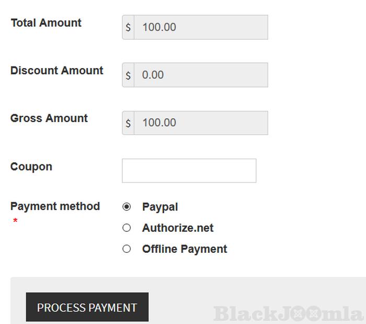Choose the Authorize.net radio button
Image resolution: width=366 pixels, height=324 pixels.
point(127,228)
